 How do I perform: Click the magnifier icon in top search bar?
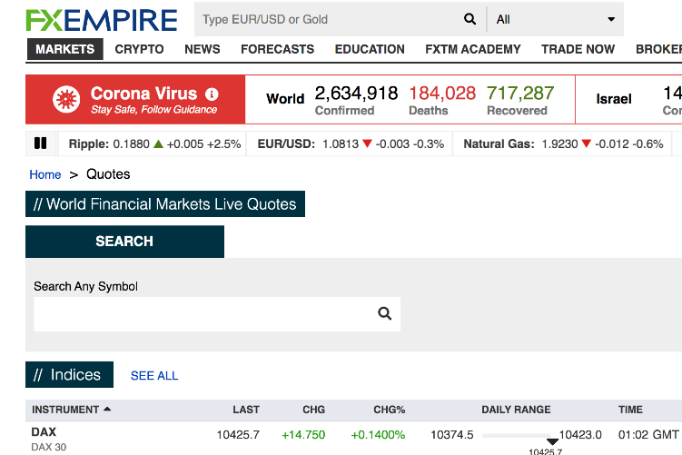(x=469, y=19)
